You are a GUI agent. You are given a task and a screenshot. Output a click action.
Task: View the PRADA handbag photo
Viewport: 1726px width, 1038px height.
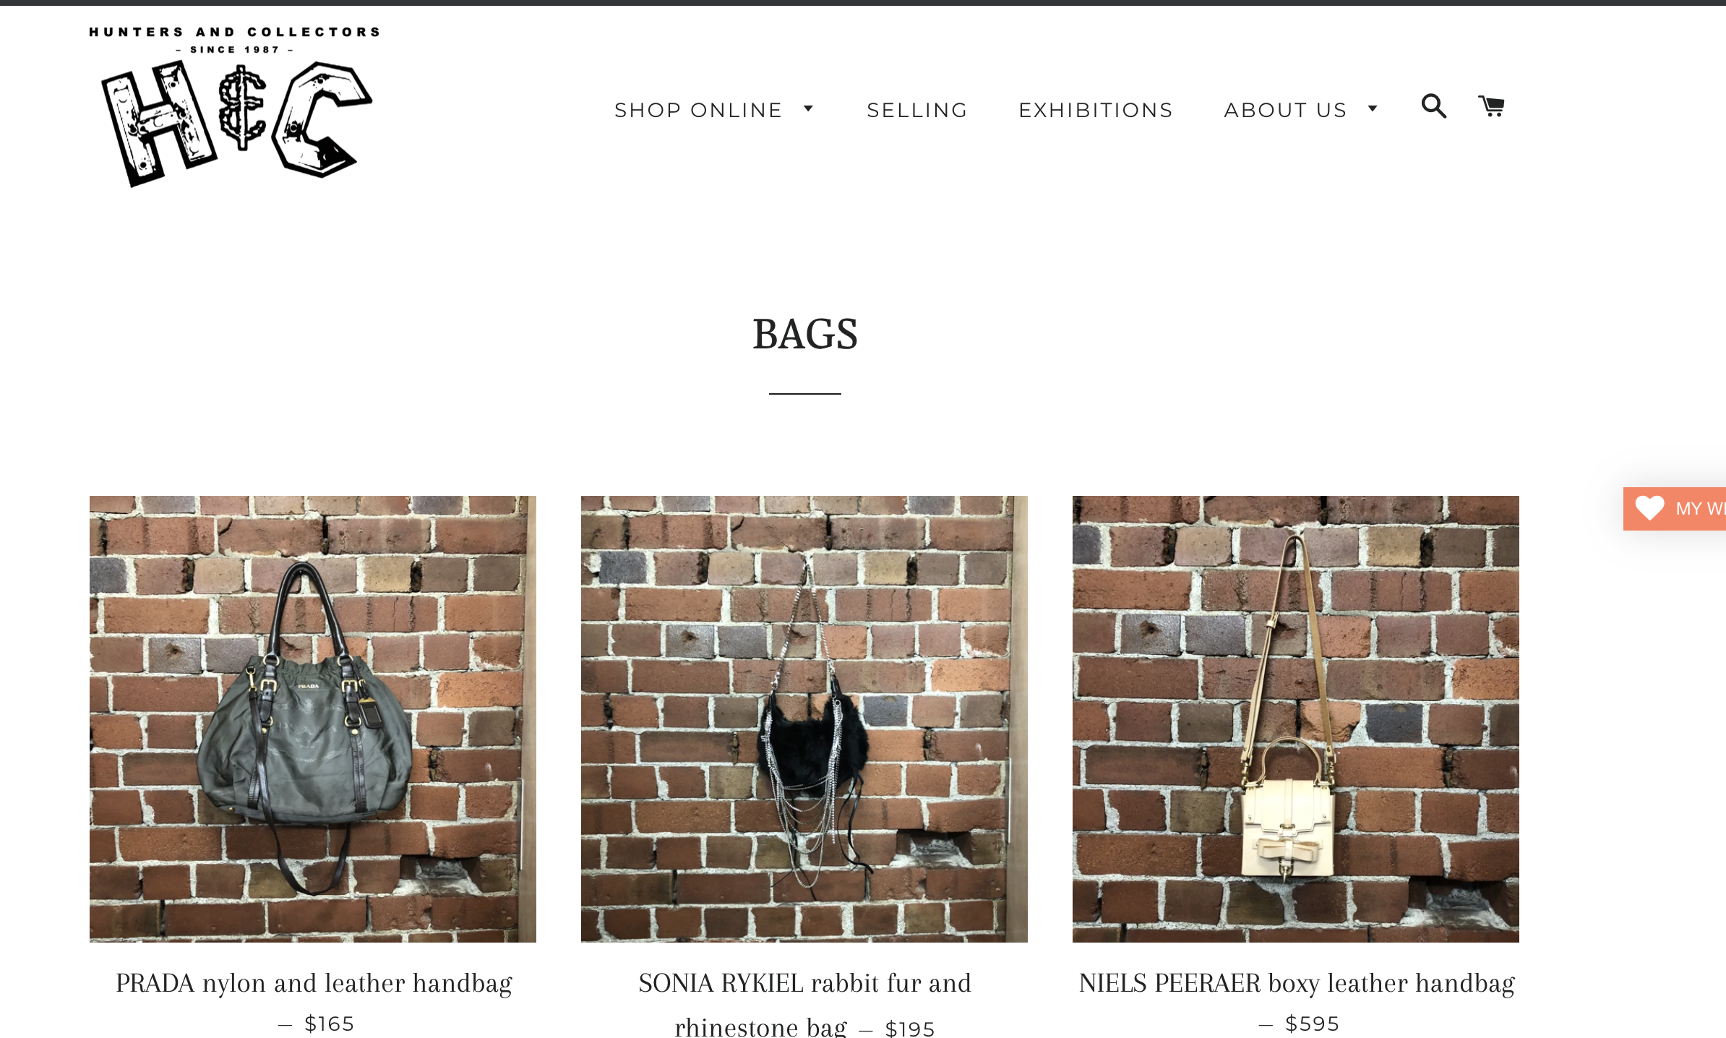(313, 719)
